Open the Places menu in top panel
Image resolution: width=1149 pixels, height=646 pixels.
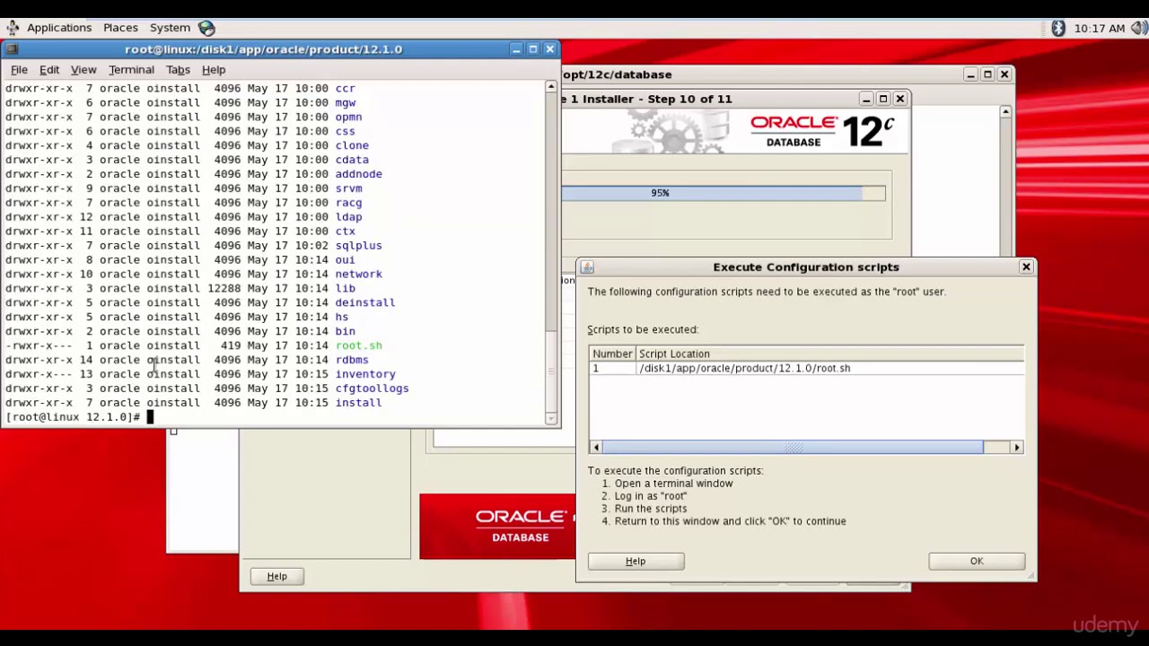pyautogui.click(x=120, y=28)
